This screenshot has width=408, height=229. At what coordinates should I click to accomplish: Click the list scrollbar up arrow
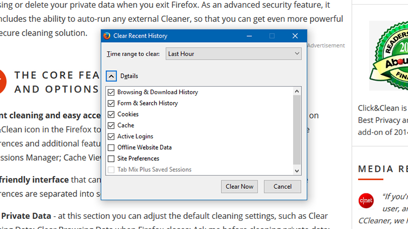pos(297,91)
